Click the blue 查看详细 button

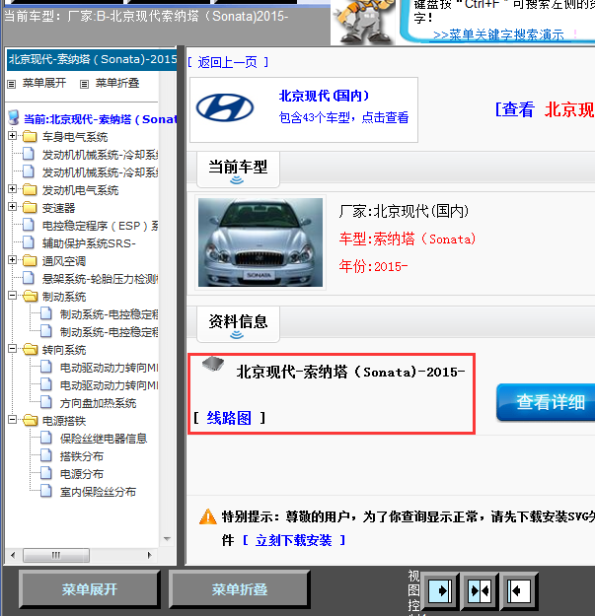[546, 402]
